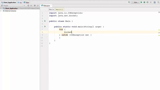The width and height of the screenshot is (160, 90).
Task: Click the grey Stop button in toolbar
Action: 151,2
